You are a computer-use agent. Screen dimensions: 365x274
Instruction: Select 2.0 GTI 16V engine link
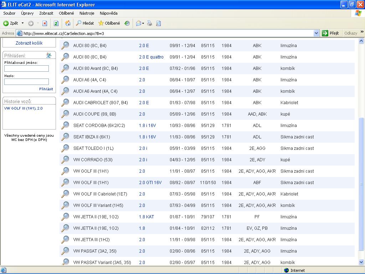pyautogui.click(x=150, y=182)
